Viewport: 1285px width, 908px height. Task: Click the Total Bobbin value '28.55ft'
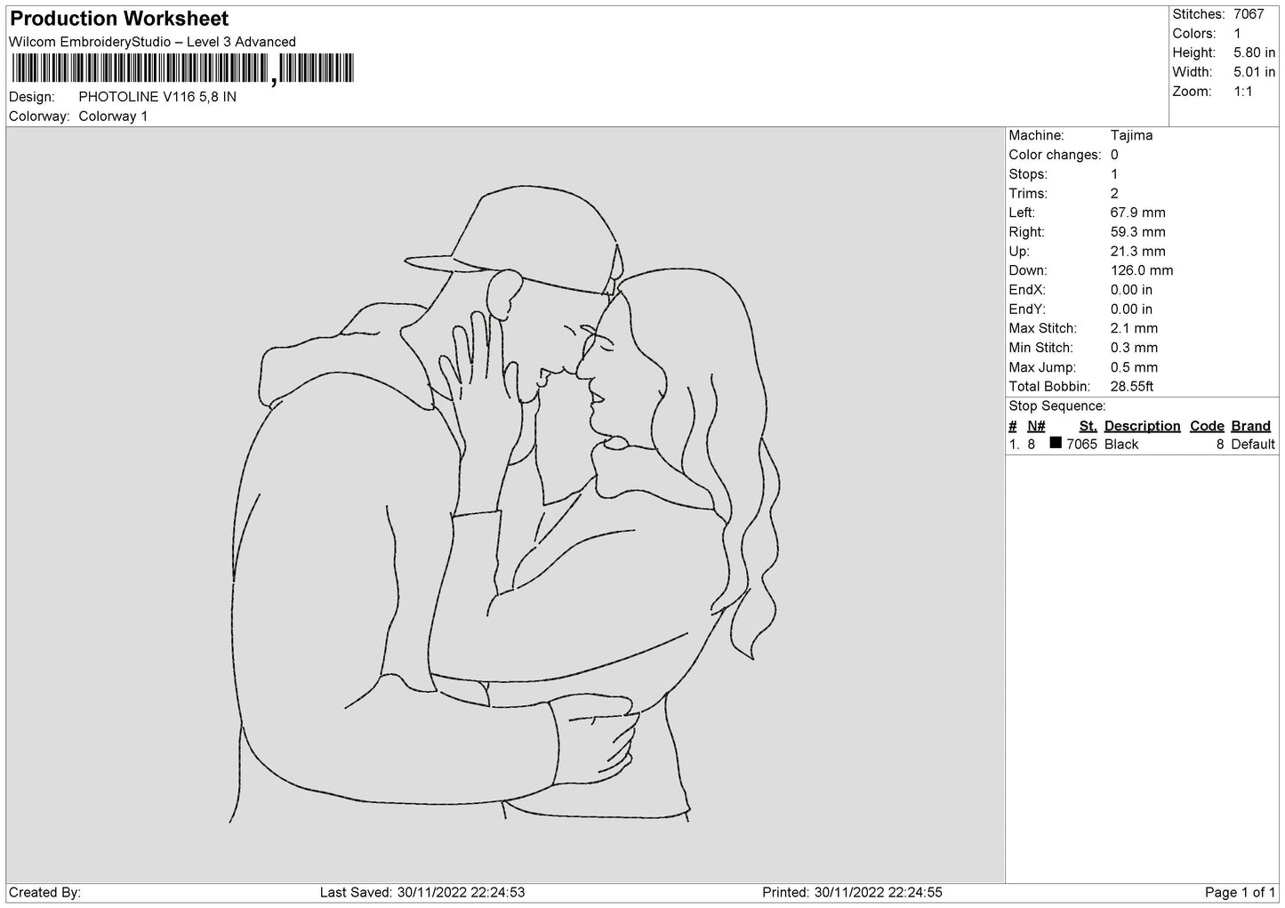pyautogui.click(x=1132, y=387)
